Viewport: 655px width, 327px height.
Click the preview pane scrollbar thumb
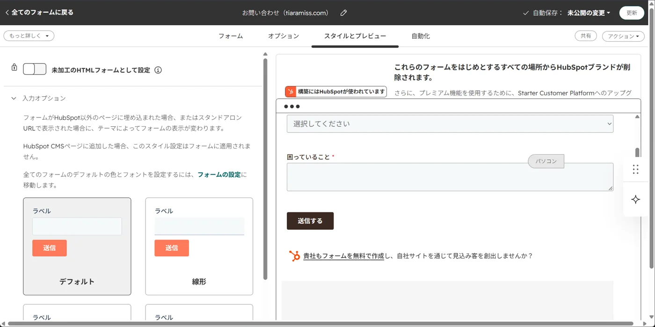click(x=637, y=153)
